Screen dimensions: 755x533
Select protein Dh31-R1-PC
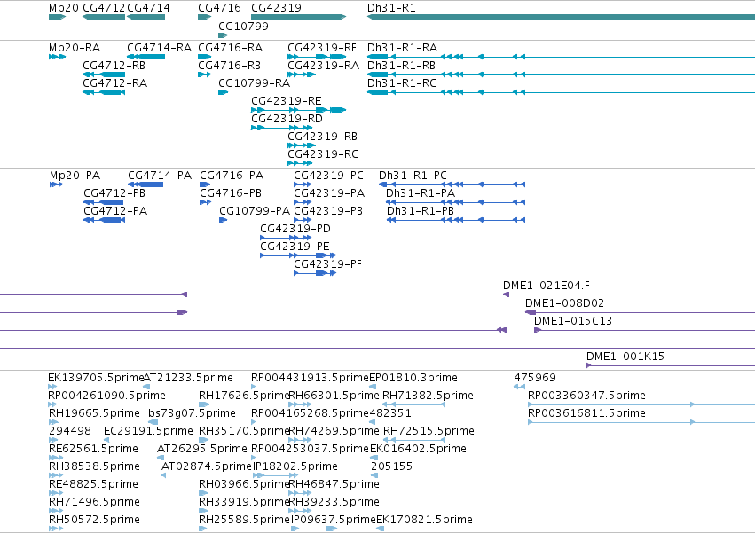pyautogui.click(x=413, y=176)
